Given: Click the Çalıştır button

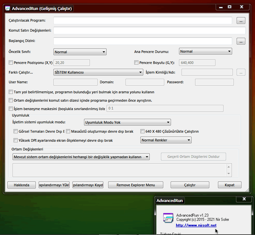Looking at the screenshot, I should click(x=190, y=185).
